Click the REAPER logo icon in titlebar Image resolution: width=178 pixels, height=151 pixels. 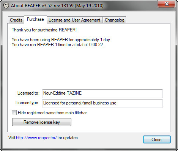point(6,6)
